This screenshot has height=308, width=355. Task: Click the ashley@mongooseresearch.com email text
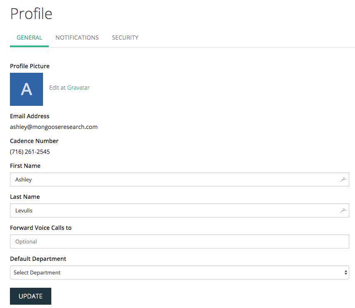pyautogui.click(x=54, y=127)
